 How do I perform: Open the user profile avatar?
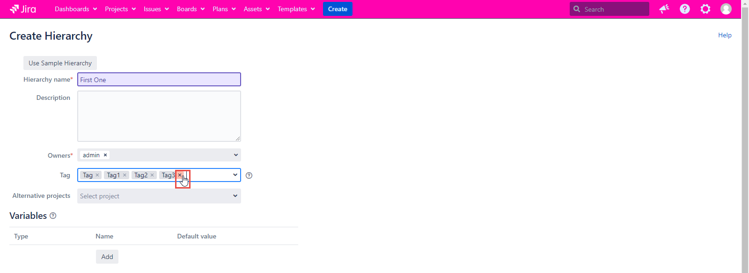[x=726, y=9]
